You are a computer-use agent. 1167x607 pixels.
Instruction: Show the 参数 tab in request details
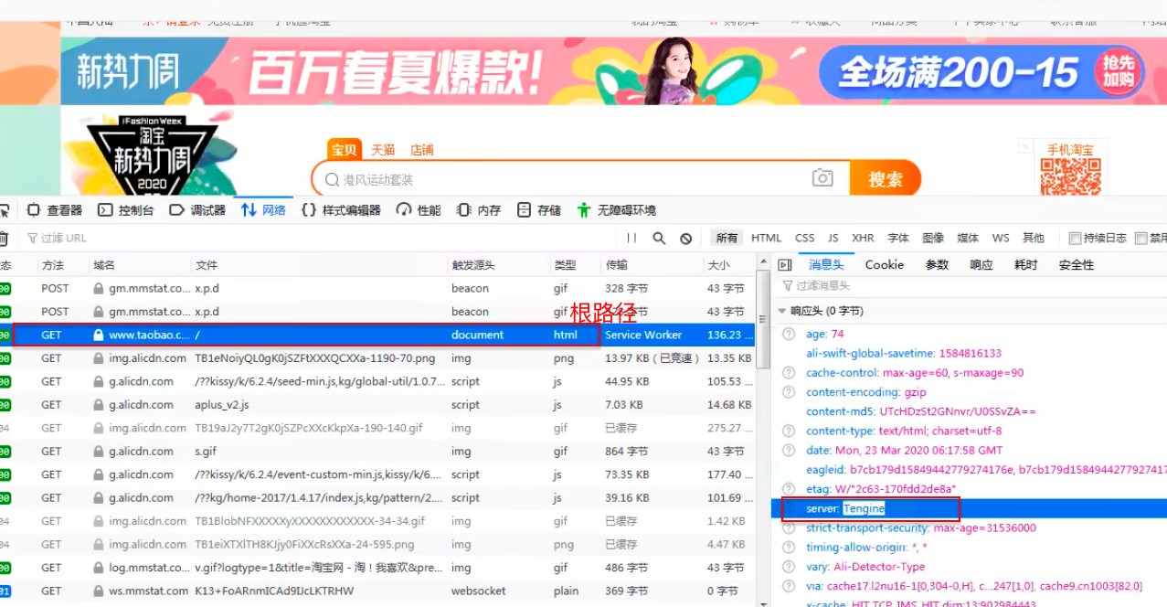[938, 265]
